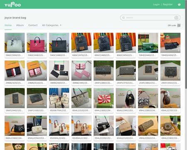The height and width of the screenshot is (150, 187).
Task: Open album 69HL22802154 black-white bag thumbnail
Action: [x=148, y=98]
